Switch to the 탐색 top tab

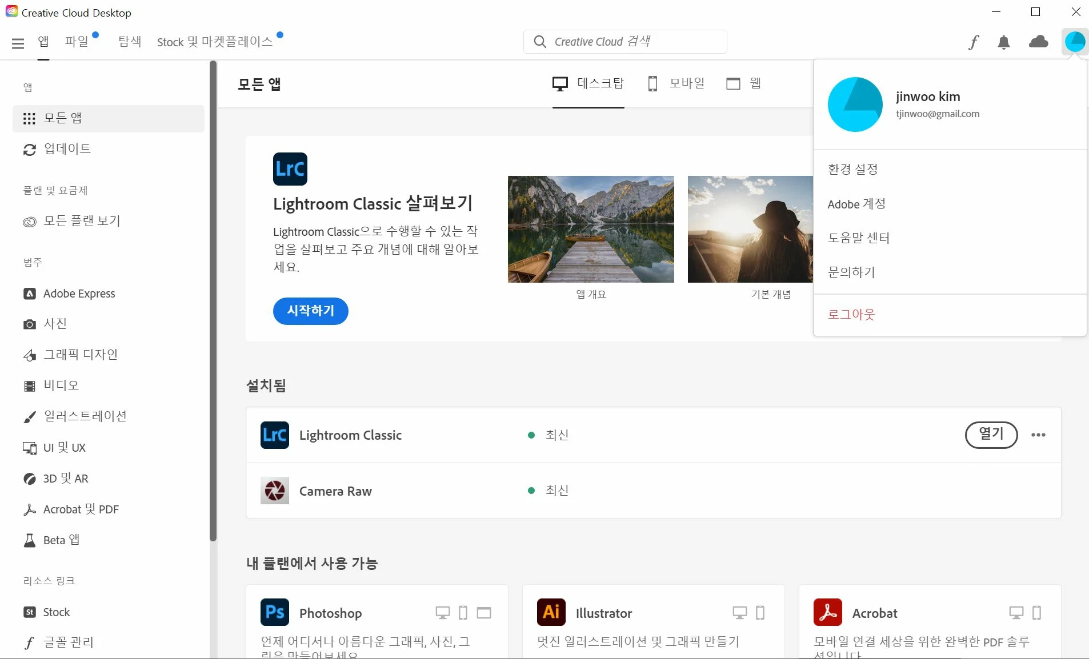[130, 42]
